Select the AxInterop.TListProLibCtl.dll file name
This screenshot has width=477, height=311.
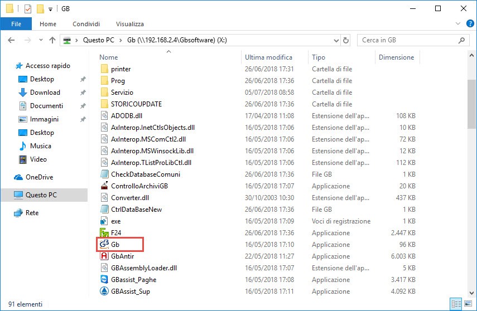click(x=151, y=163)
